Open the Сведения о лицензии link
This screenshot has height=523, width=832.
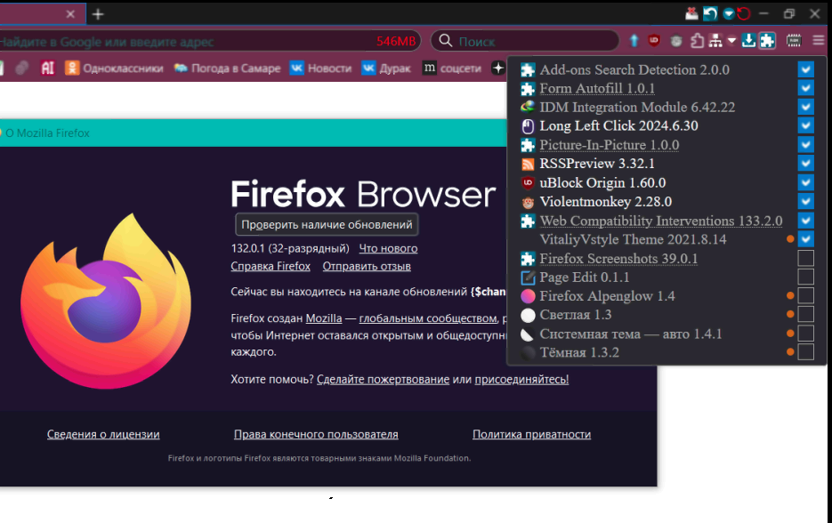tap(103, 434)
